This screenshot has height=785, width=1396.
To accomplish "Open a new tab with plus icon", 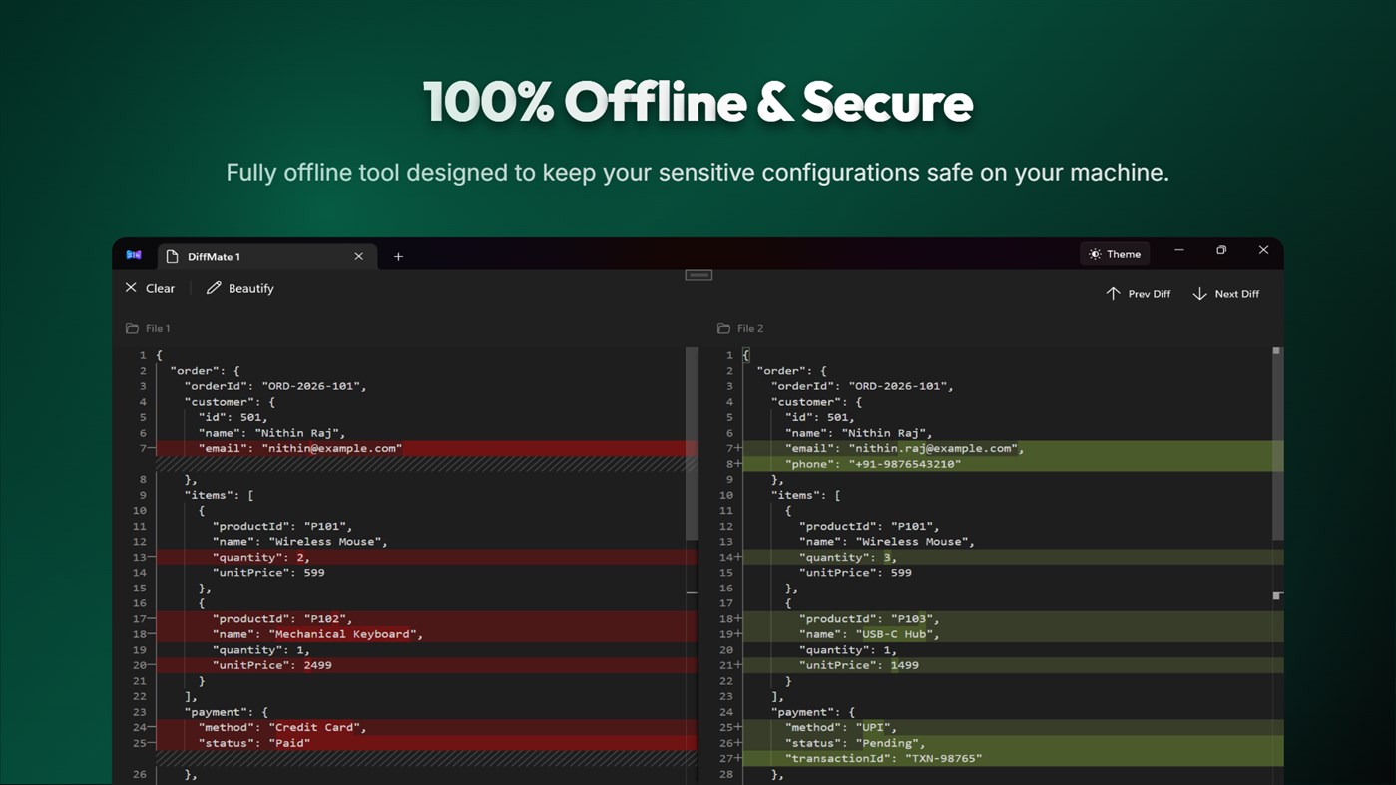I will 398,256.
